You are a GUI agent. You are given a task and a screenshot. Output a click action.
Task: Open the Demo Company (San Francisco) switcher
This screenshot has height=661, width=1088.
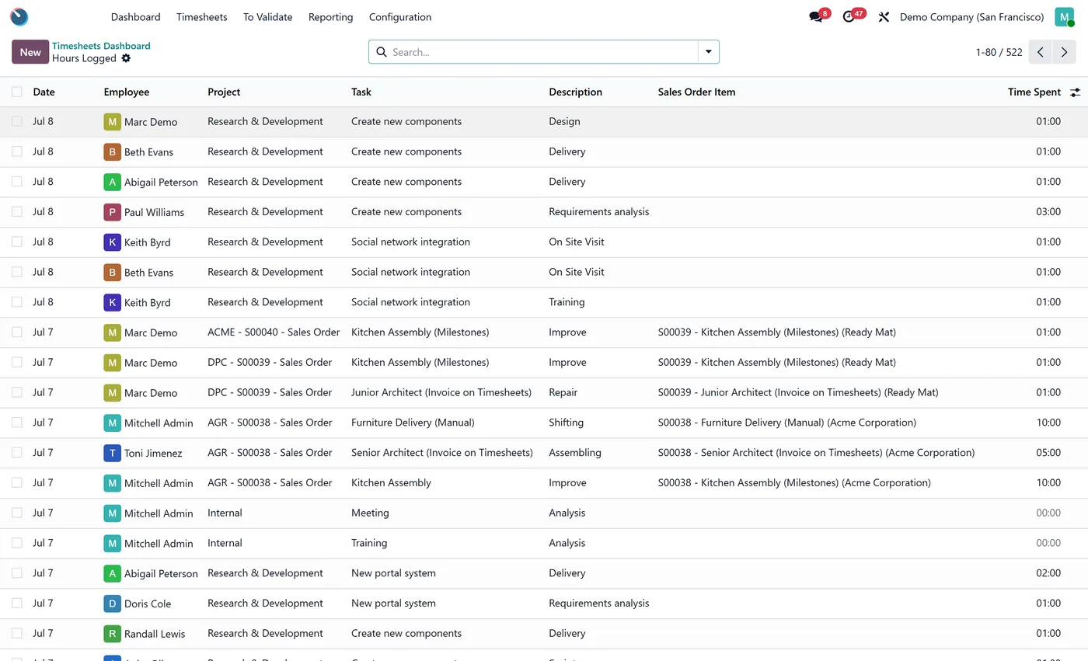pyautogui.click(x=971, y=17)
